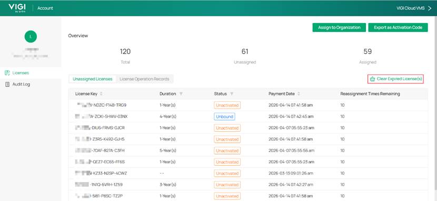
Task: Click the VIGI logo in the header
Action: click(17, 8)
